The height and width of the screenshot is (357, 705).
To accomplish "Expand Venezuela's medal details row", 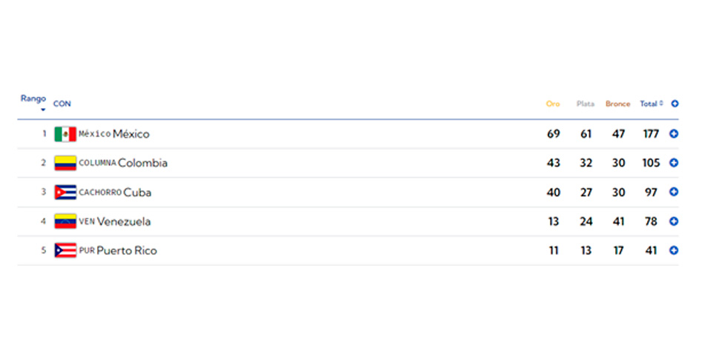I will 674,221.
